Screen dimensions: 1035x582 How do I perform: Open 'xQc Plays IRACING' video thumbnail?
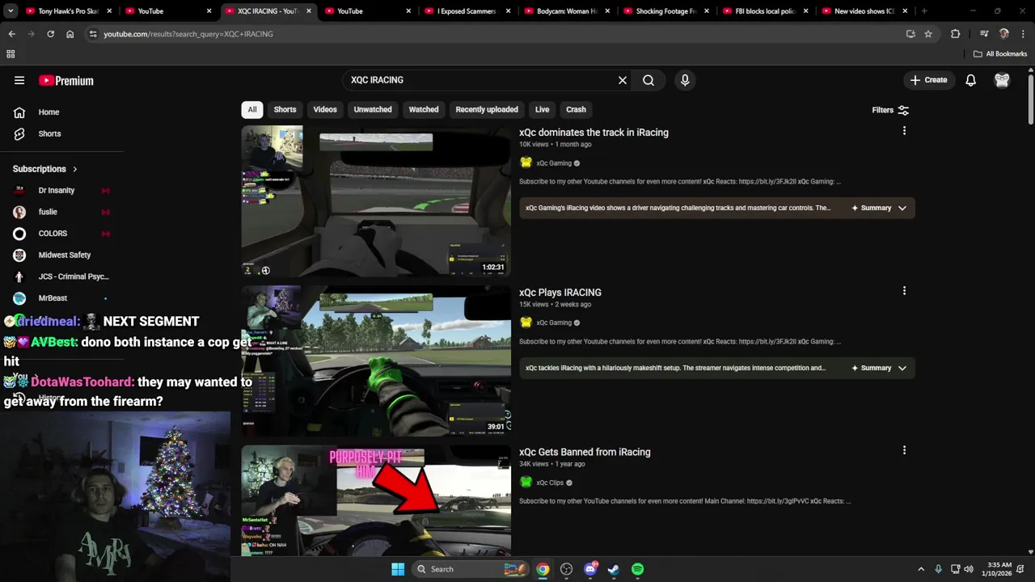376,361
